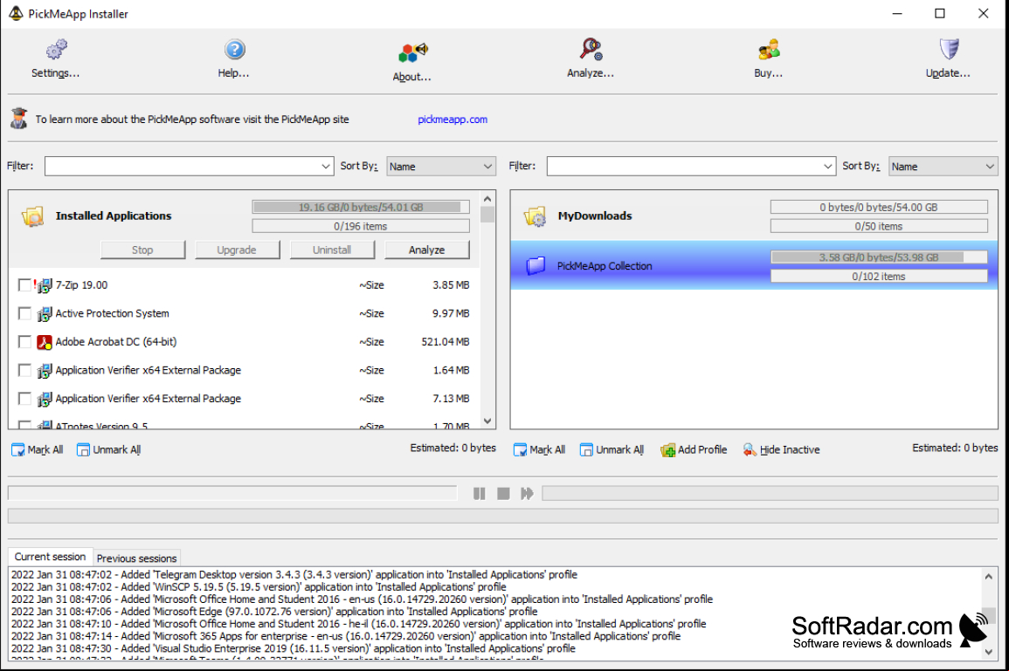1009x671 pixels.
Task: Click the 'Microsoft 365 Apps for enterprise' log line
Action: pyautogui.click(x=346, y=636)
